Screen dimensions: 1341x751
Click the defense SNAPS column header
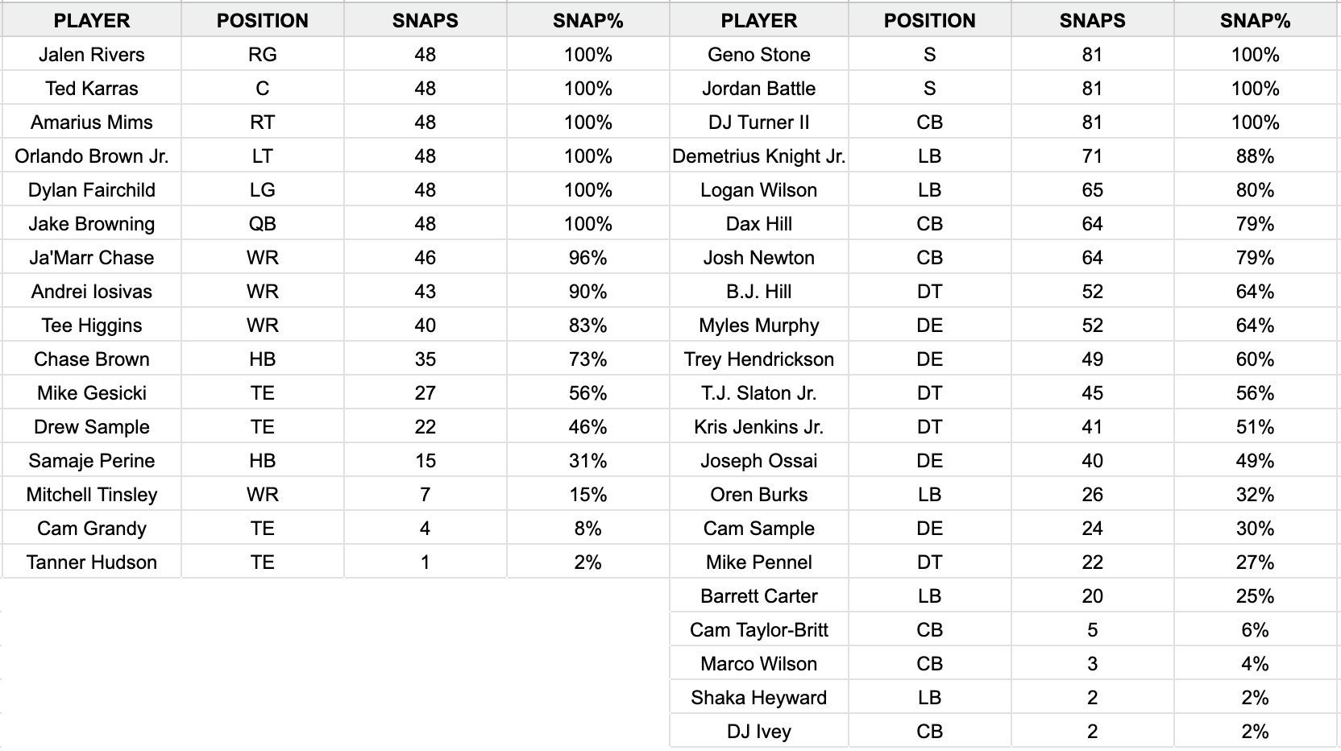tap(1092, 21)
